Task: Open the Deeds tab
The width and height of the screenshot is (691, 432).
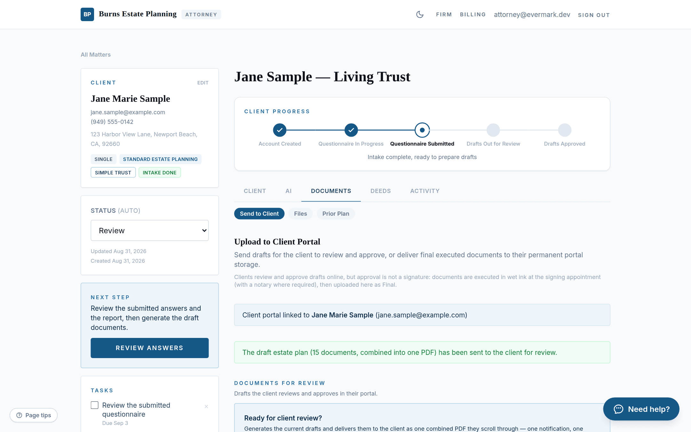Action: click(380, 191)
